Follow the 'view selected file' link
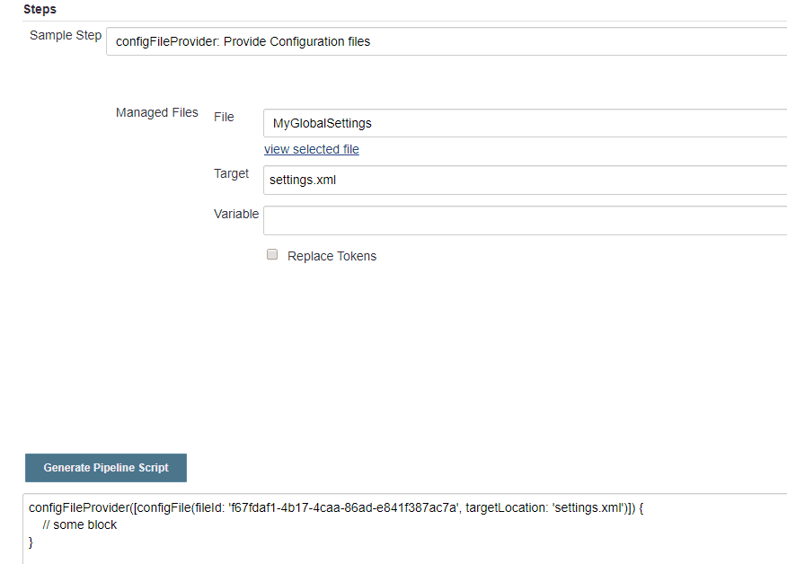Image resolution: width=787 pixels, height=564 pixels. point(311,149)
